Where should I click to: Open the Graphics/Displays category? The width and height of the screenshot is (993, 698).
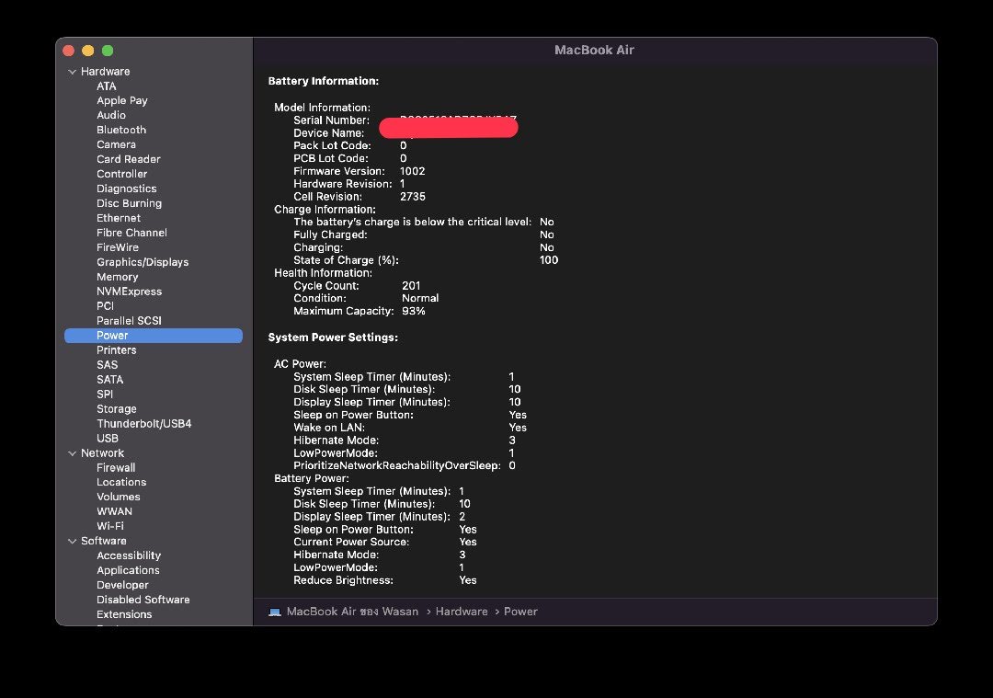[x=143, y=262]
